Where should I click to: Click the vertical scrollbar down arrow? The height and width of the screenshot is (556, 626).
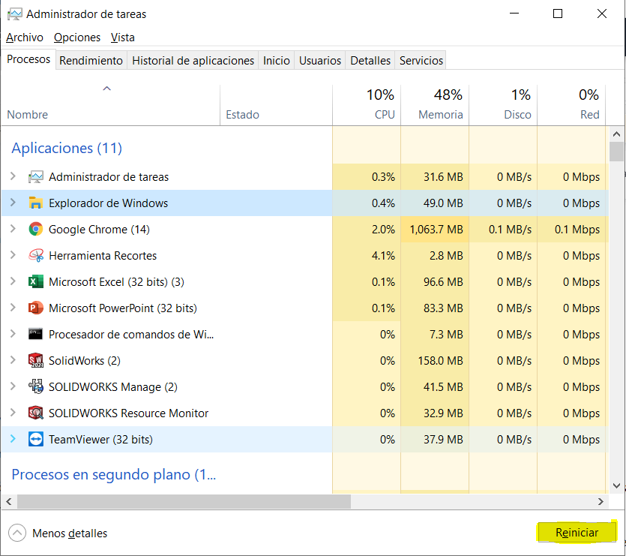click(616, 485)
